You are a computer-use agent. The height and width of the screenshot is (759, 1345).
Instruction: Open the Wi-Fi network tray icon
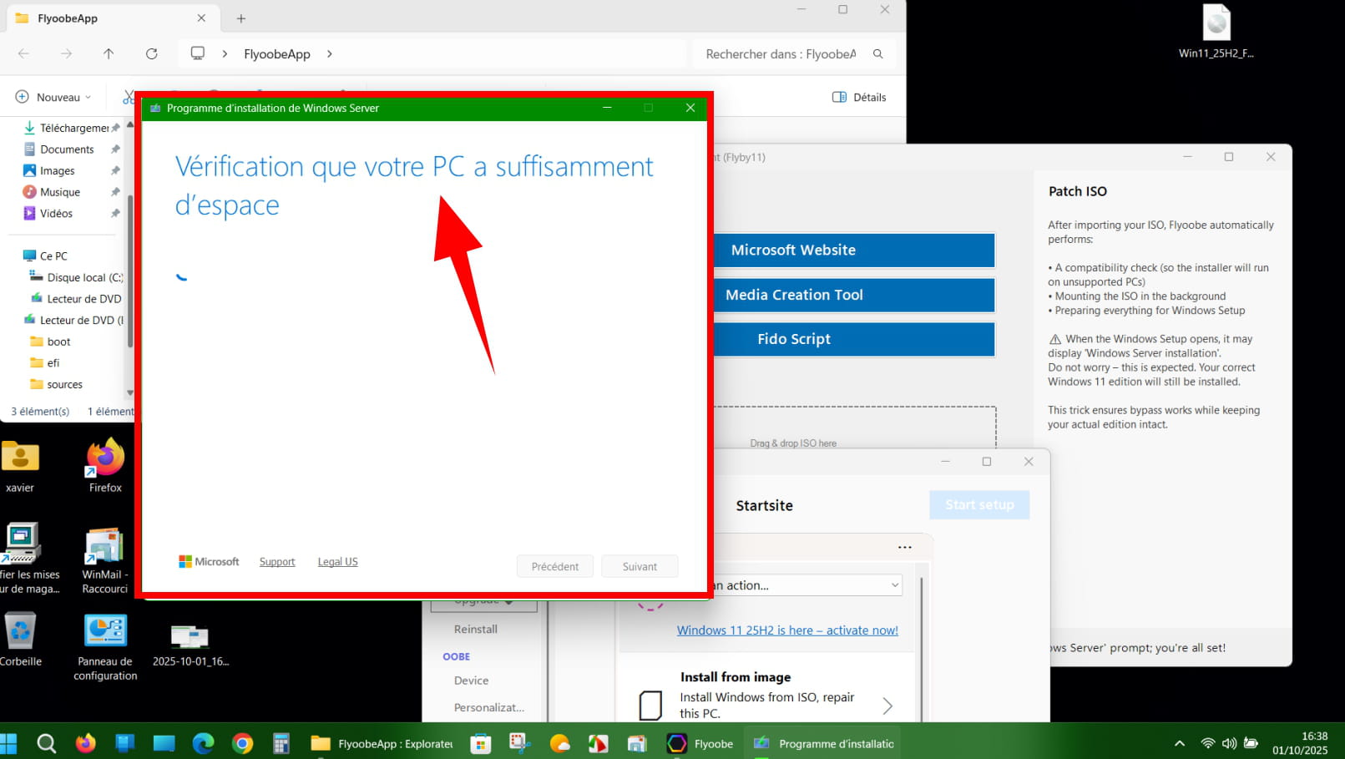[1207, 743]
